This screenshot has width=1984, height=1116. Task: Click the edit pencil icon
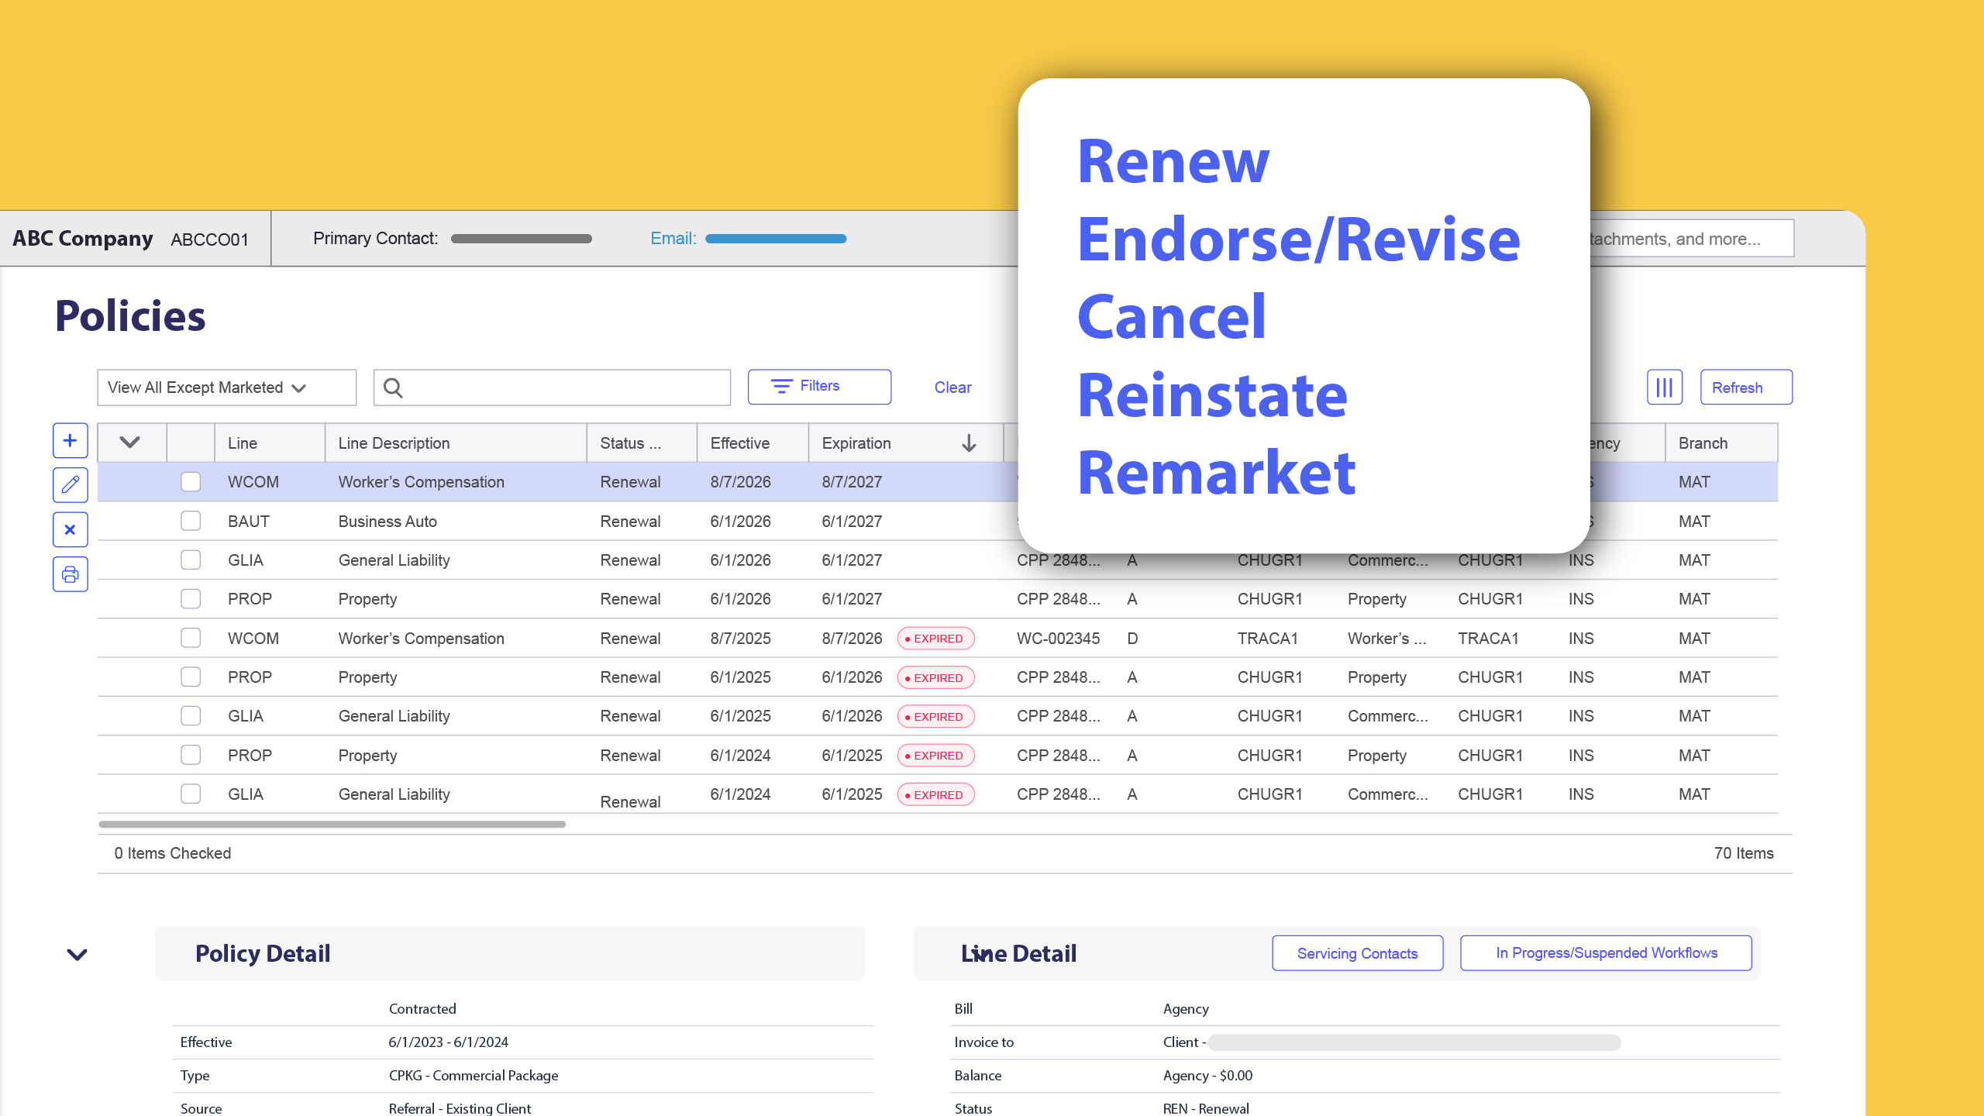[70, 485]
